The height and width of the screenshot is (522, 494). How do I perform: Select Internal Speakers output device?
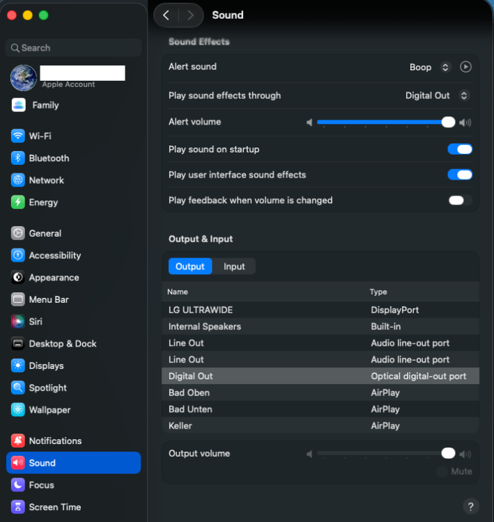tap(321, 326)
